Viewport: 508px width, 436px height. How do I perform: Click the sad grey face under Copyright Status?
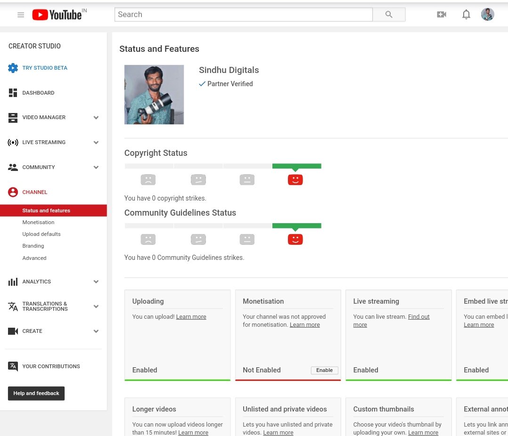[148, 180]
